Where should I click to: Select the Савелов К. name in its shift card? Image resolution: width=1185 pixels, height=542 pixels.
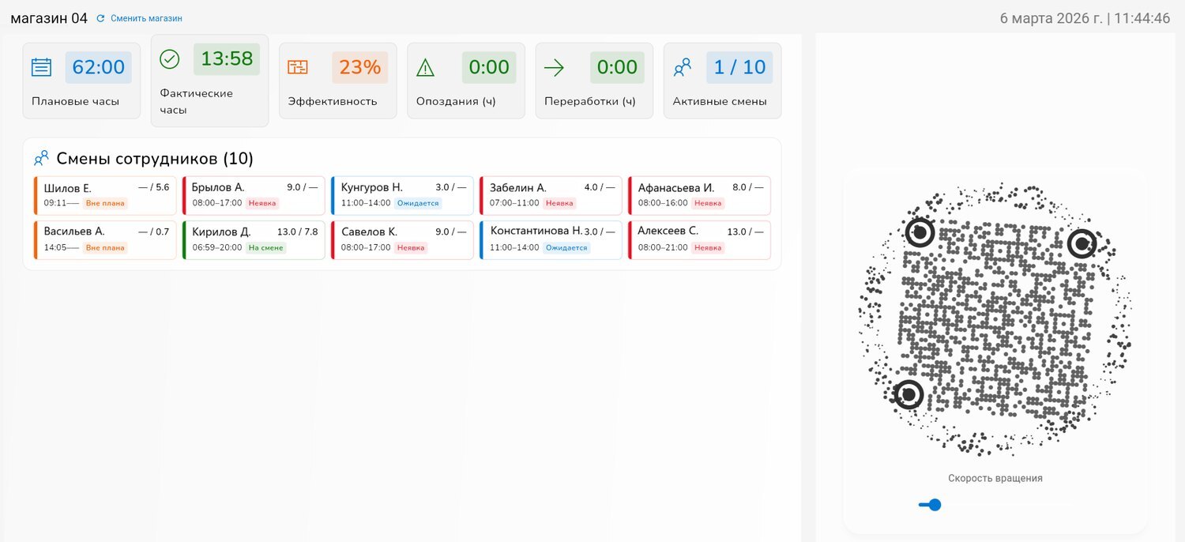[369, 232]
